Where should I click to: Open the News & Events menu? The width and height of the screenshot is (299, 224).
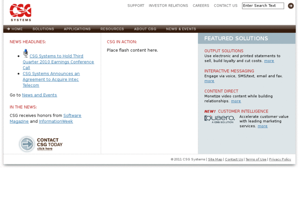pos(181,29)
